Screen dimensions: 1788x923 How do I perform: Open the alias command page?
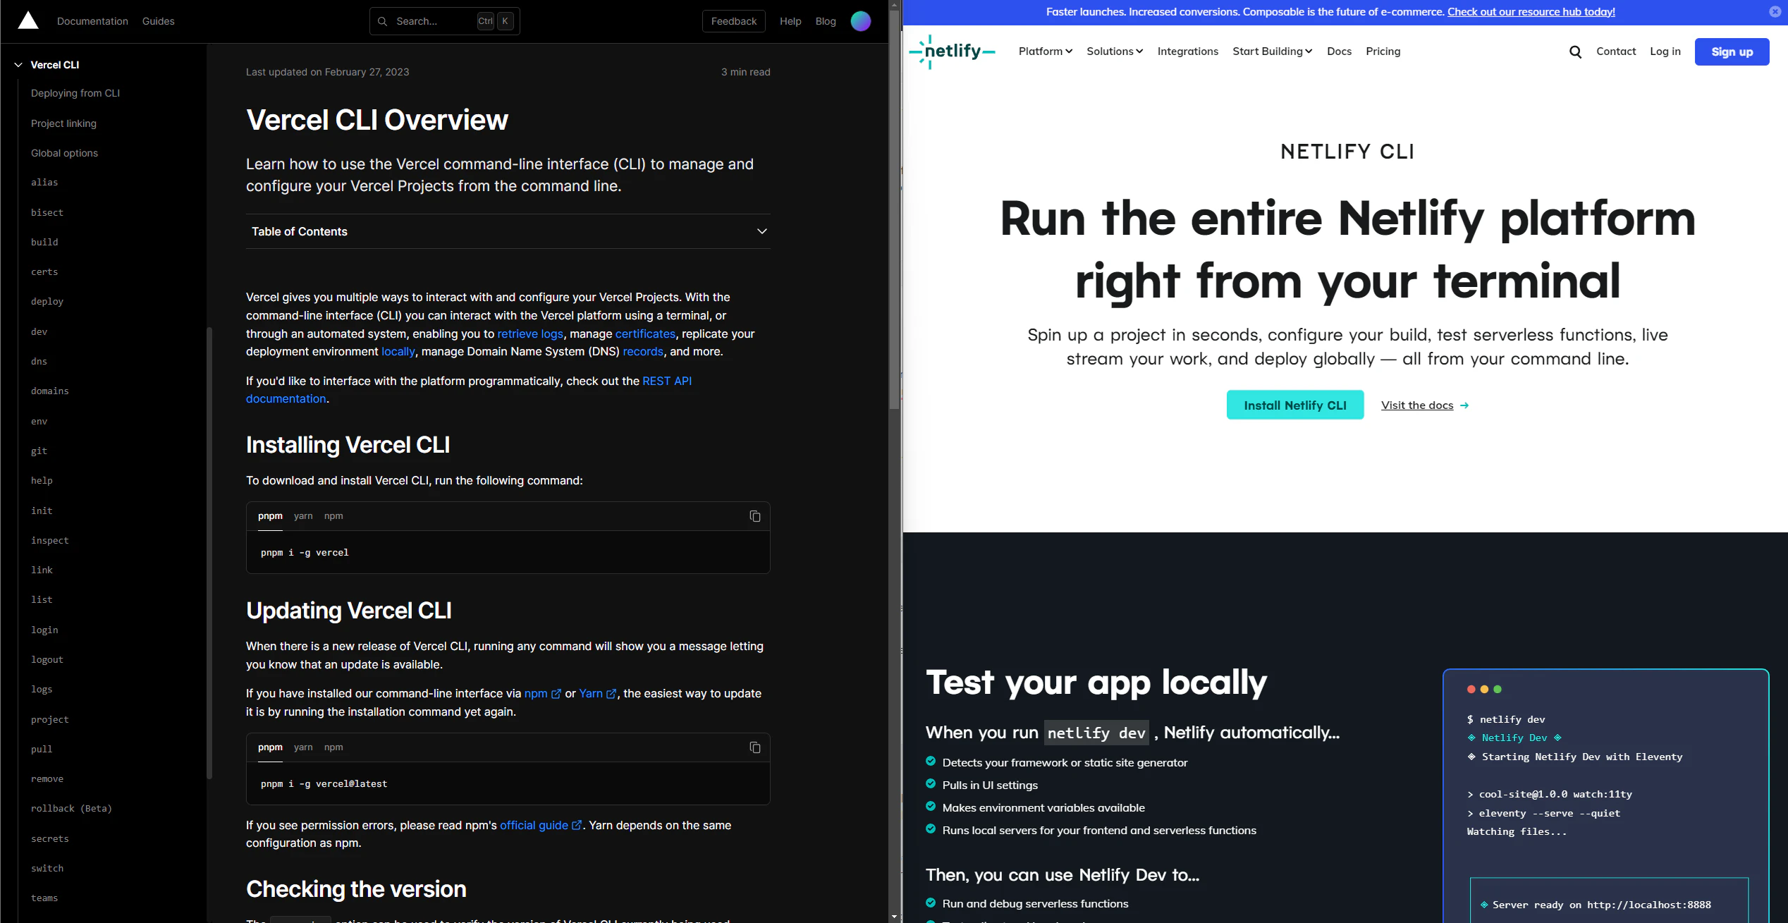pyautogui.click(x=44, y=183)
